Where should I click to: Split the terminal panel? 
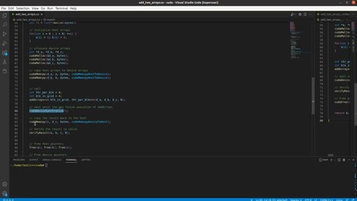[x=339, y=160]
